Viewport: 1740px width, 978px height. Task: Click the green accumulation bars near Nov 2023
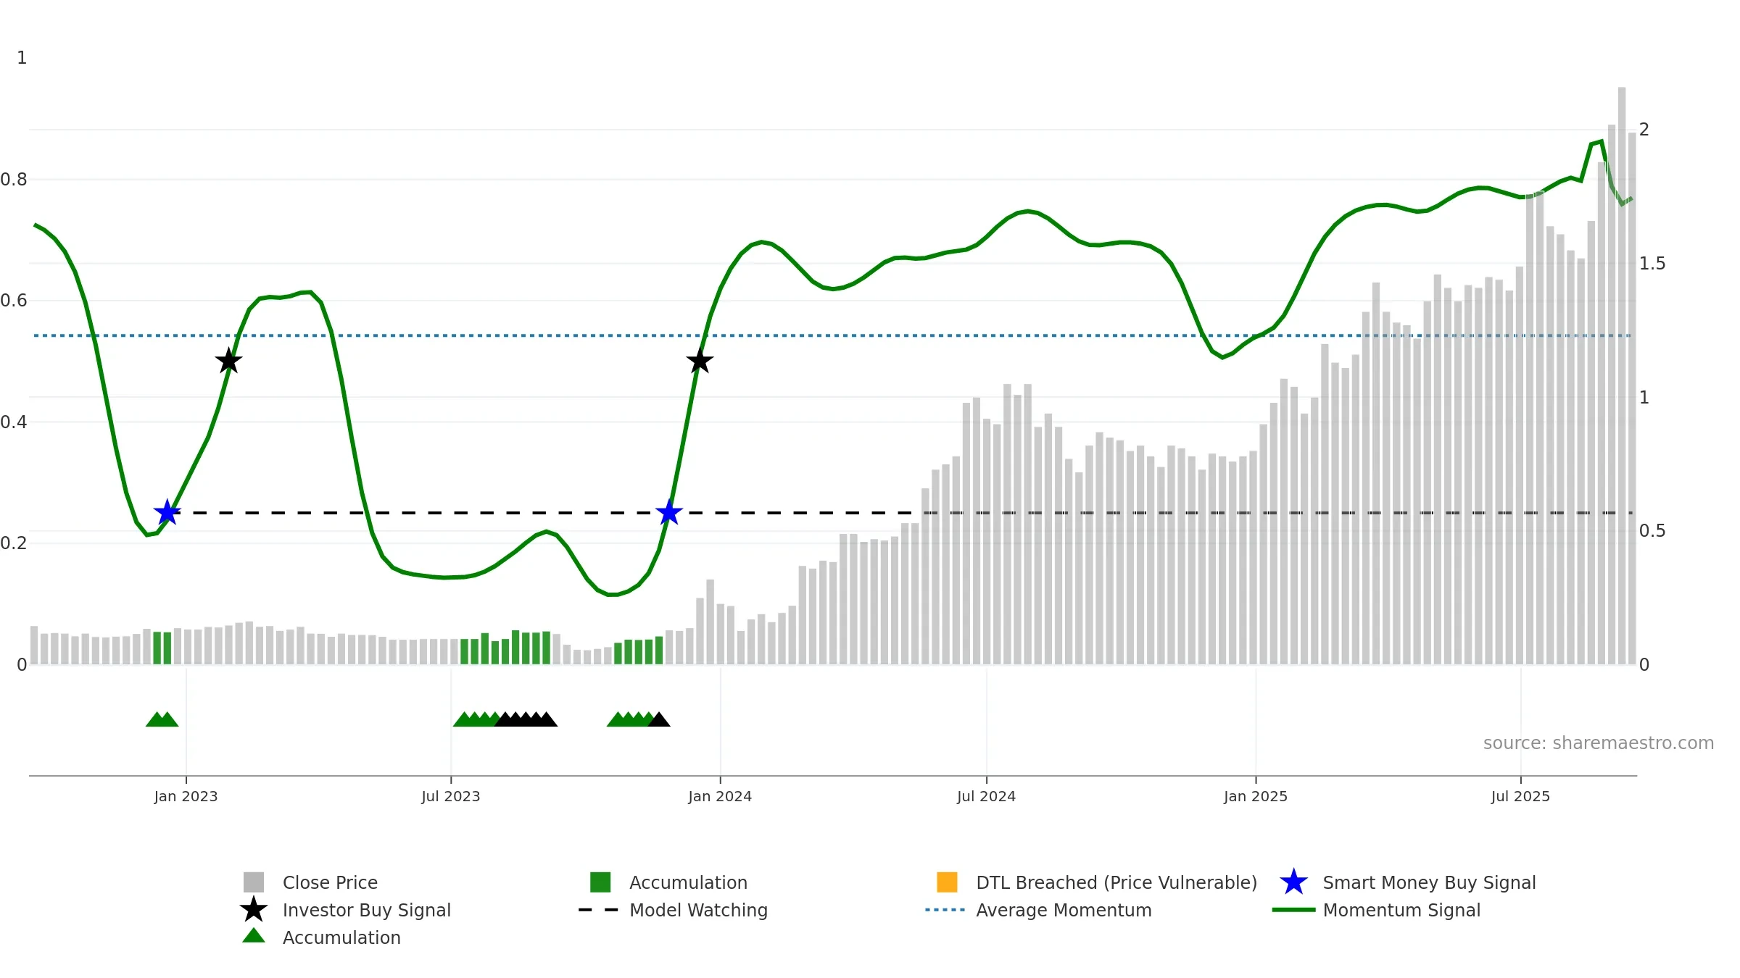(x=639, y=651)
